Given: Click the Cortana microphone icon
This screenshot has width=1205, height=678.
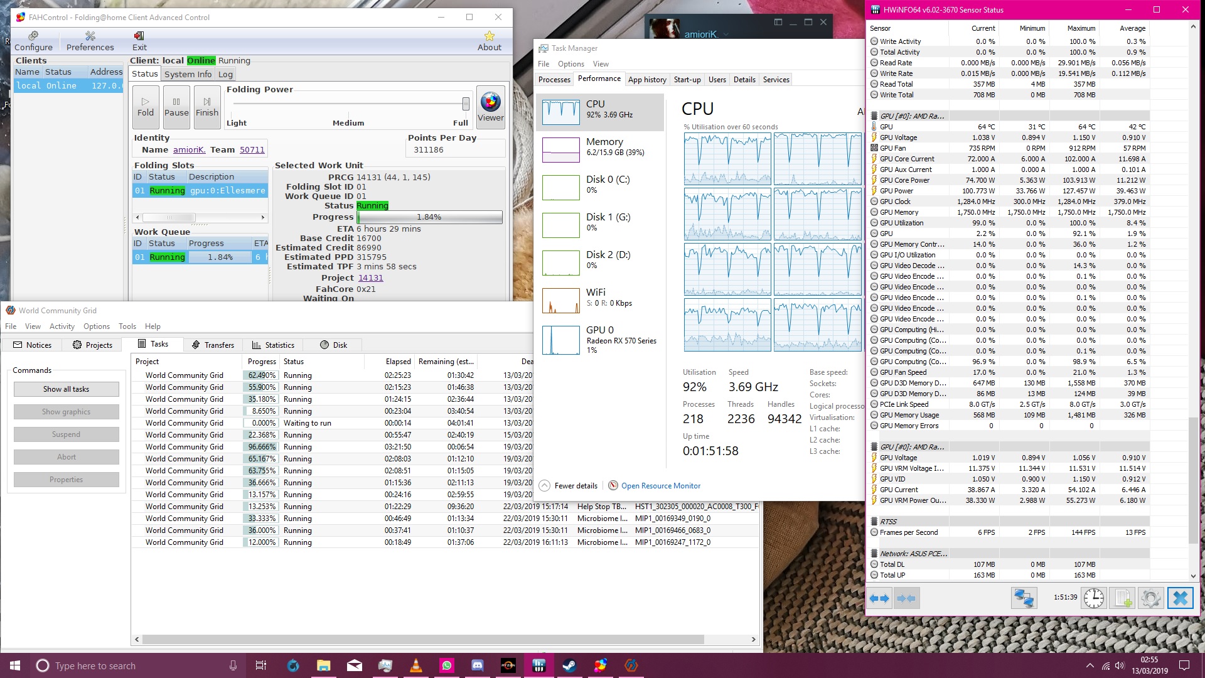Looking at the screenshot, I should coord(233,665).
